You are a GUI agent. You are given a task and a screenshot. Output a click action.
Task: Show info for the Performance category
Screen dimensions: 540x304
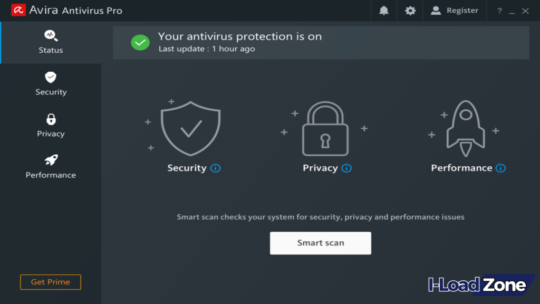500,168
